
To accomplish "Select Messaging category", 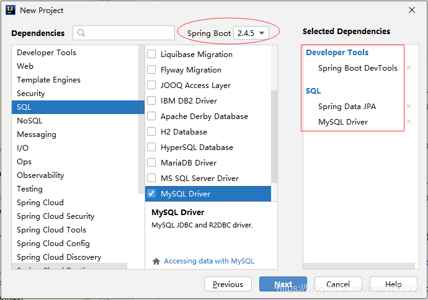I will coord(75,134).
